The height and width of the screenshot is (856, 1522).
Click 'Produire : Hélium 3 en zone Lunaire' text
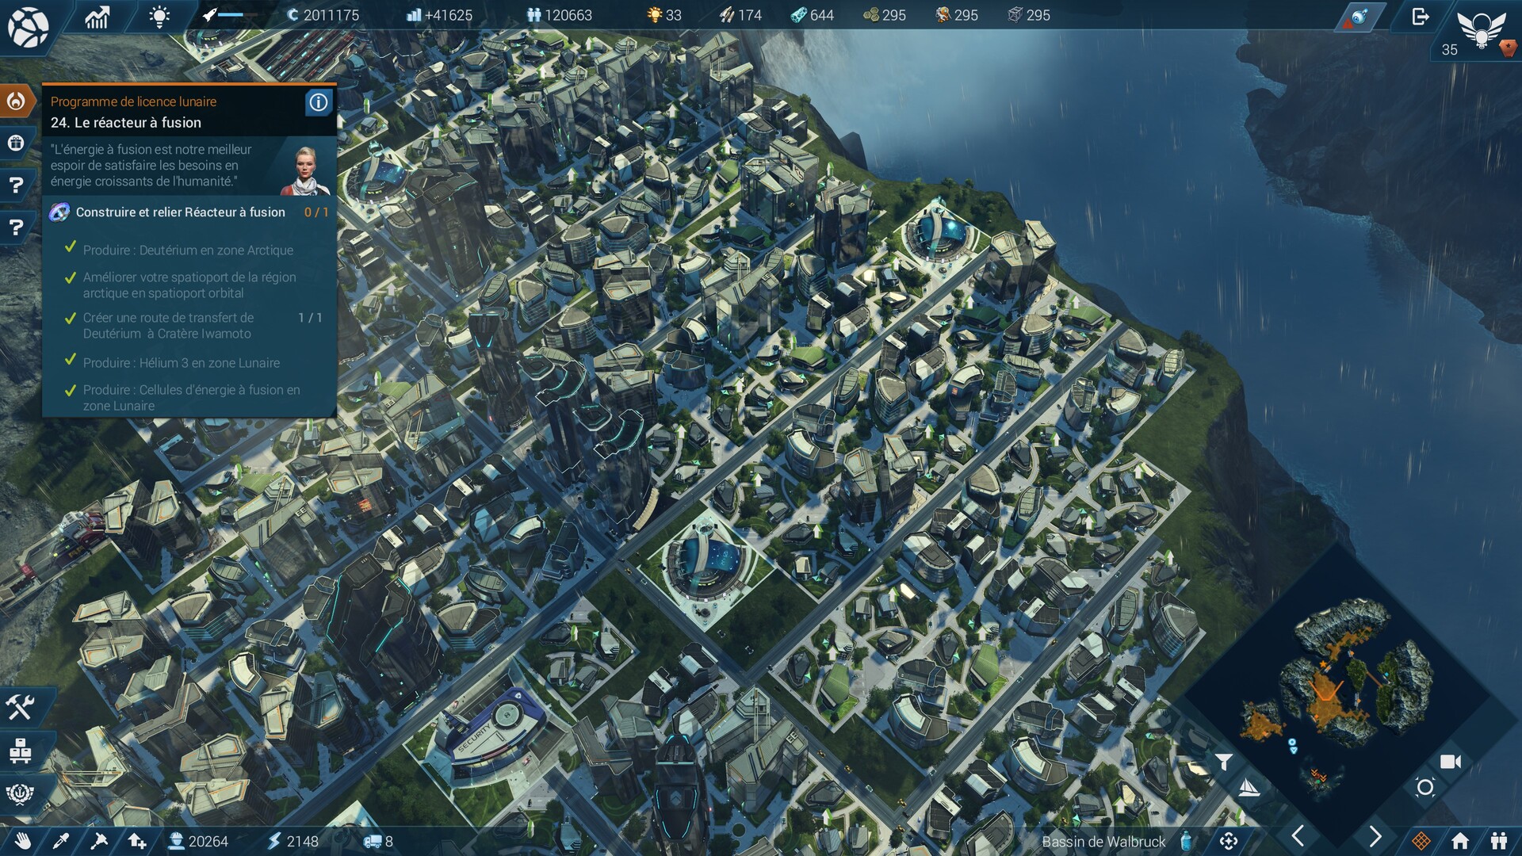182,363
